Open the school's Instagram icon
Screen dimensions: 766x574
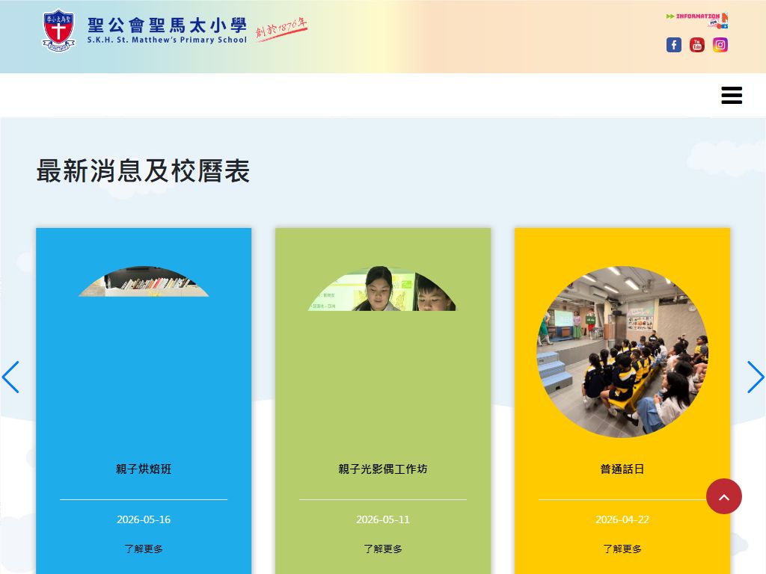pyautogui.click(x=720, y=45)
